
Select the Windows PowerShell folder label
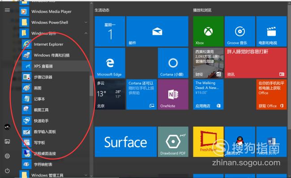[50, 22]
